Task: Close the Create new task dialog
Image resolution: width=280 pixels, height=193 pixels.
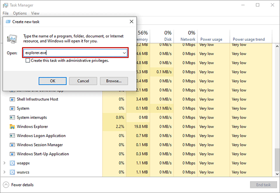Action: click(x=131, y=21)
